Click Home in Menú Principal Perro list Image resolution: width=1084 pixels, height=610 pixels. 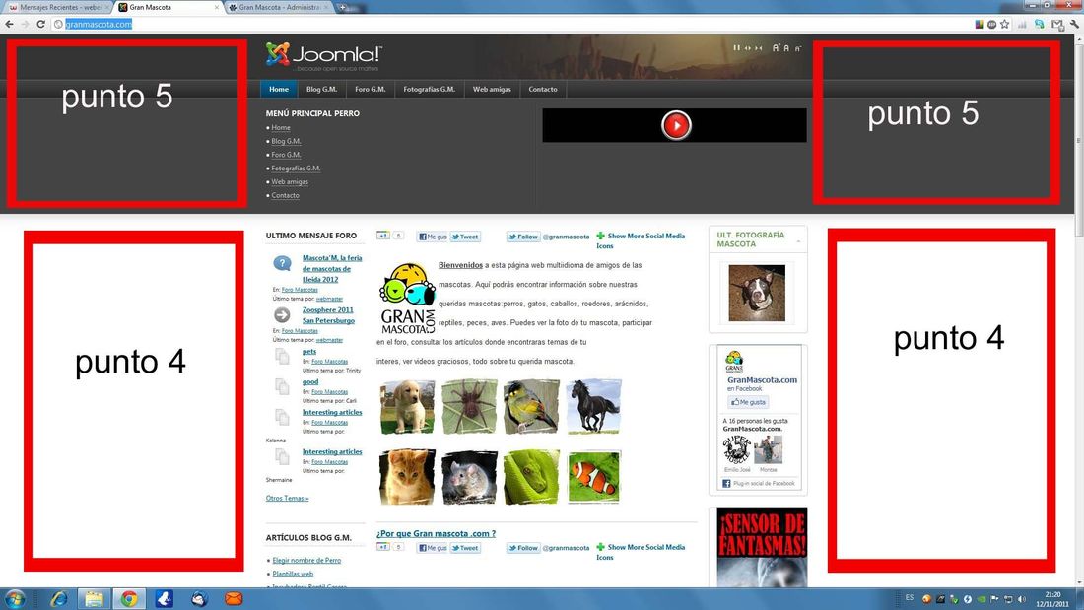click(x=281, y=127)
